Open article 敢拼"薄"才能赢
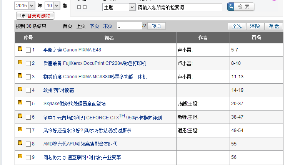 pyautogui.click(x=58, y=90)
